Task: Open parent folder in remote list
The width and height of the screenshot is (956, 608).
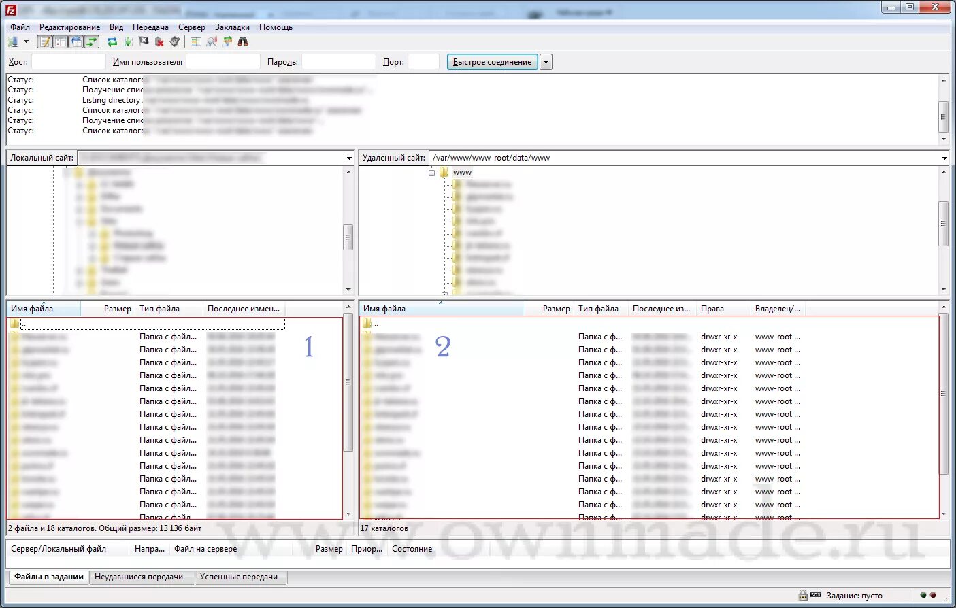Action: click(x=371, y=324)
